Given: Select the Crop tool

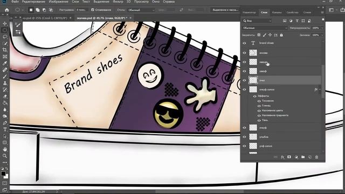Looking at the screenshot, I should [5, 50].
